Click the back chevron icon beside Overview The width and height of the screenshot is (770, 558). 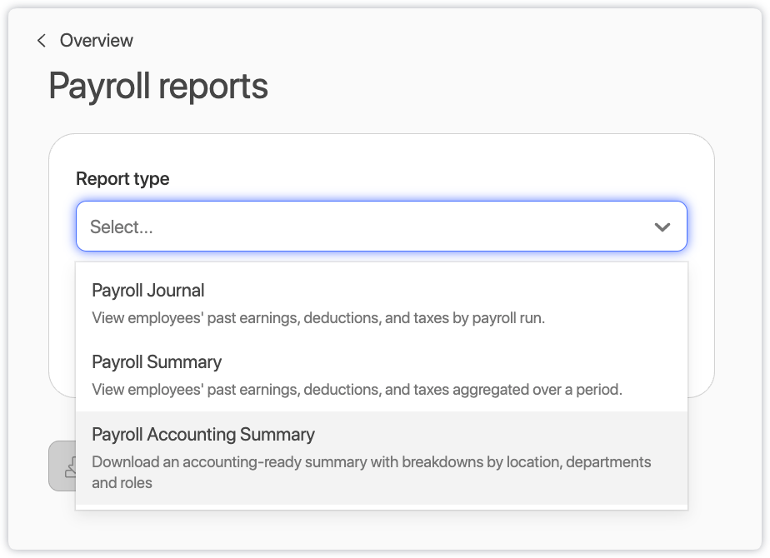[x=41, y=41]
